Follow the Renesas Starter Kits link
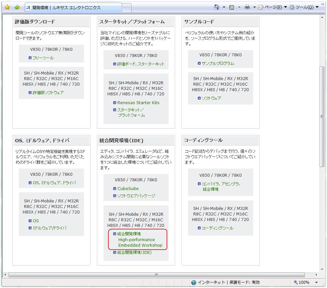Viewport: 327px width, 288px height. [x=138, y=103]
